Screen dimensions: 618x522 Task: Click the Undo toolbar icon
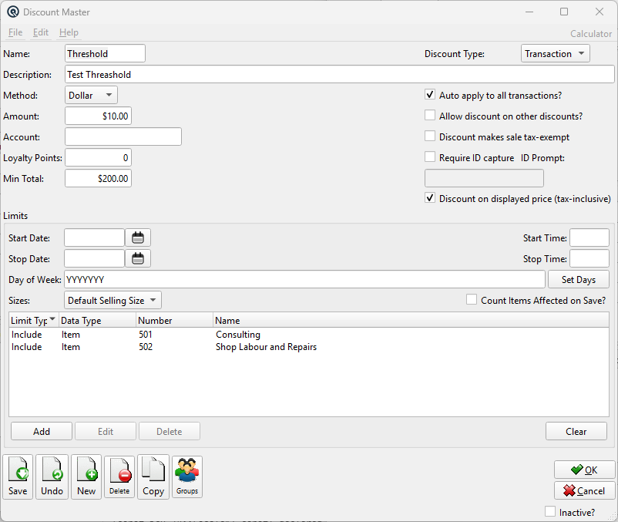52,477
